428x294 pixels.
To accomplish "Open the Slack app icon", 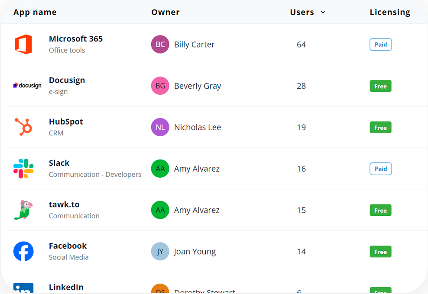I will 23,168.
